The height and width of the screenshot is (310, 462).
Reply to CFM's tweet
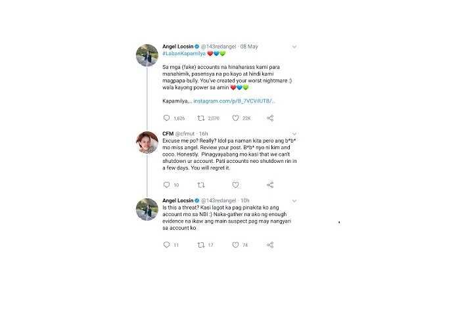pyautogui.click(x=166, y=185)
